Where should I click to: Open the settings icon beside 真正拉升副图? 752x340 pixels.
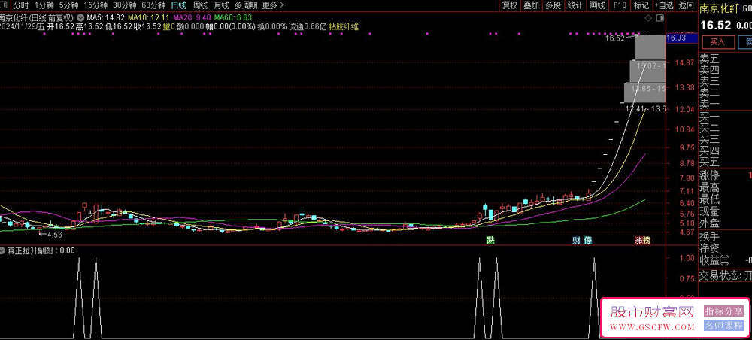coord(2,250)
